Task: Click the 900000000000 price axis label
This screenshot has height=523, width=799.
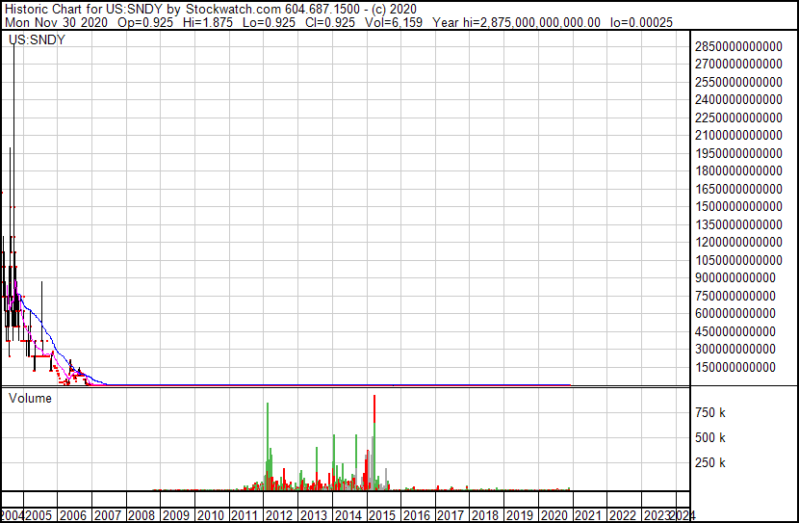Action: click(x=735, y=277)
